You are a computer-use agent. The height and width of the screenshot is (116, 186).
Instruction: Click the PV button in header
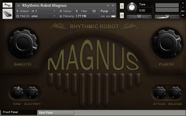183,15
